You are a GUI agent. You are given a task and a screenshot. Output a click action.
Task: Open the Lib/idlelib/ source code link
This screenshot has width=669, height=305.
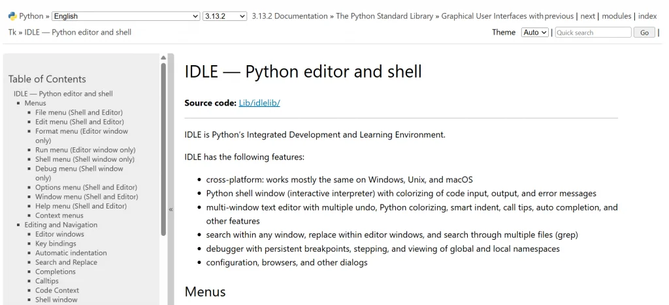259,103
